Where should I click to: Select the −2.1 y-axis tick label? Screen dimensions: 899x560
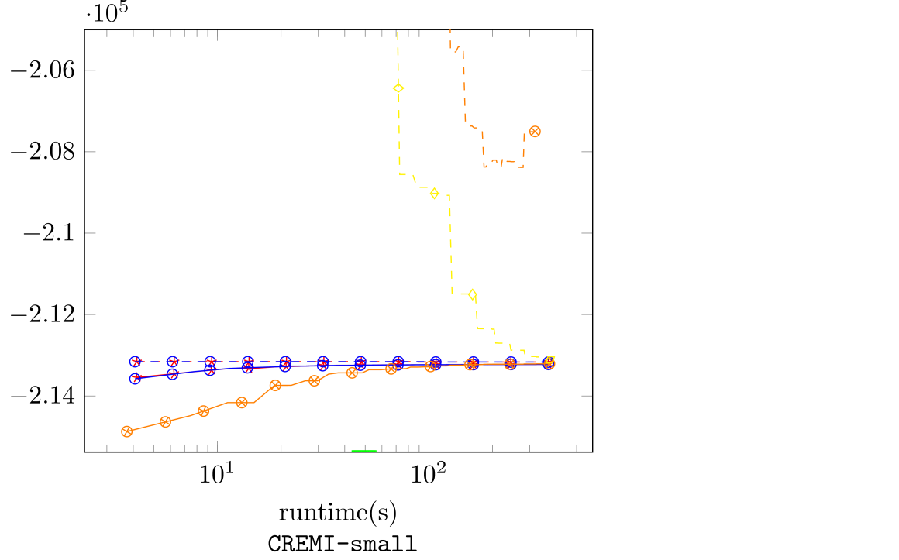click(50, 233)
